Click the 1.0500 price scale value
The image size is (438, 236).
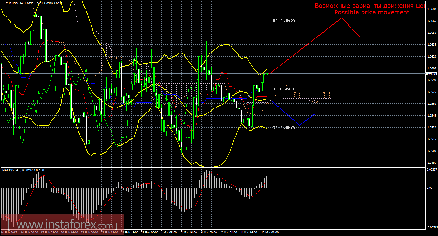[x=431, y=151]
